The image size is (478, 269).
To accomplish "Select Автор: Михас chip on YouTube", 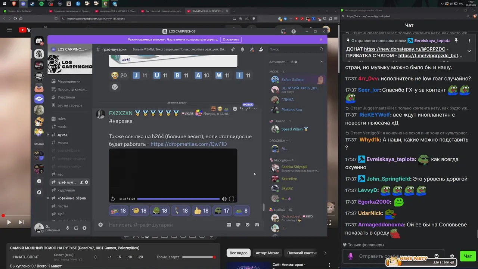I will (267, 253).
